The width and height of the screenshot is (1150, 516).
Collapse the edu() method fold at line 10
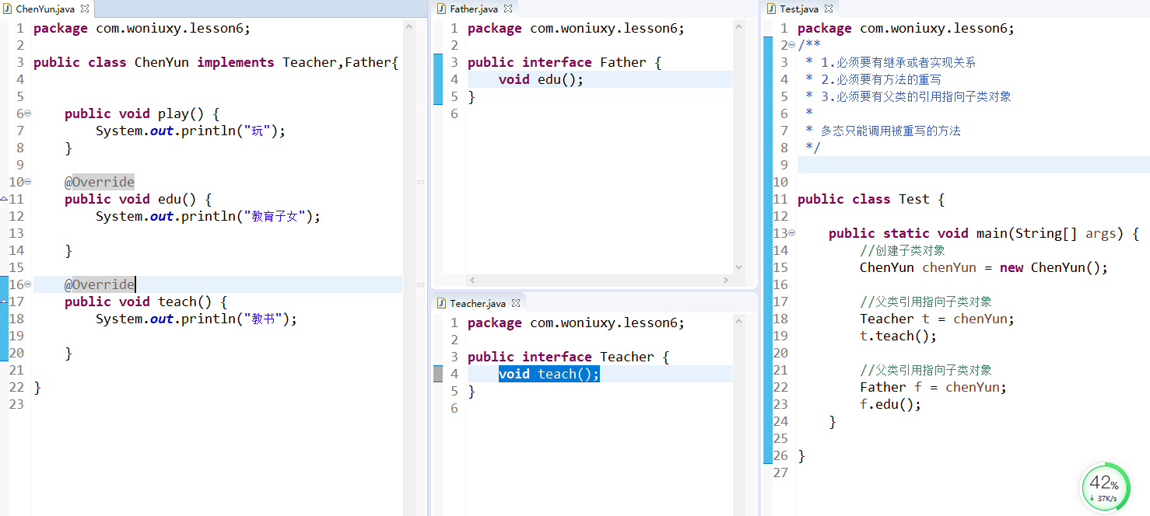click(x=28, y=182)
